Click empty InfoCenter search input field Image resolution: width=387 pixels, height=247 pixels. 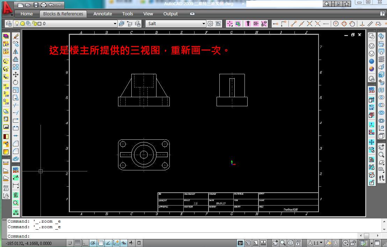tap(284, 4)
